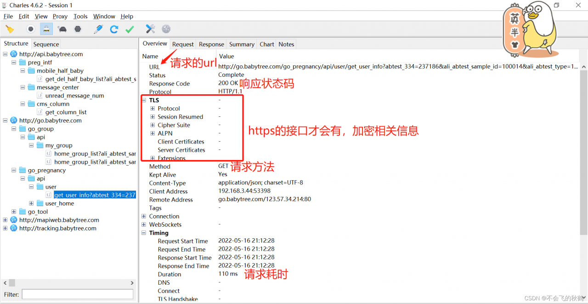The image size is (588, 304).
Task: Expand the WebSockets row
Action: (144, 224)
